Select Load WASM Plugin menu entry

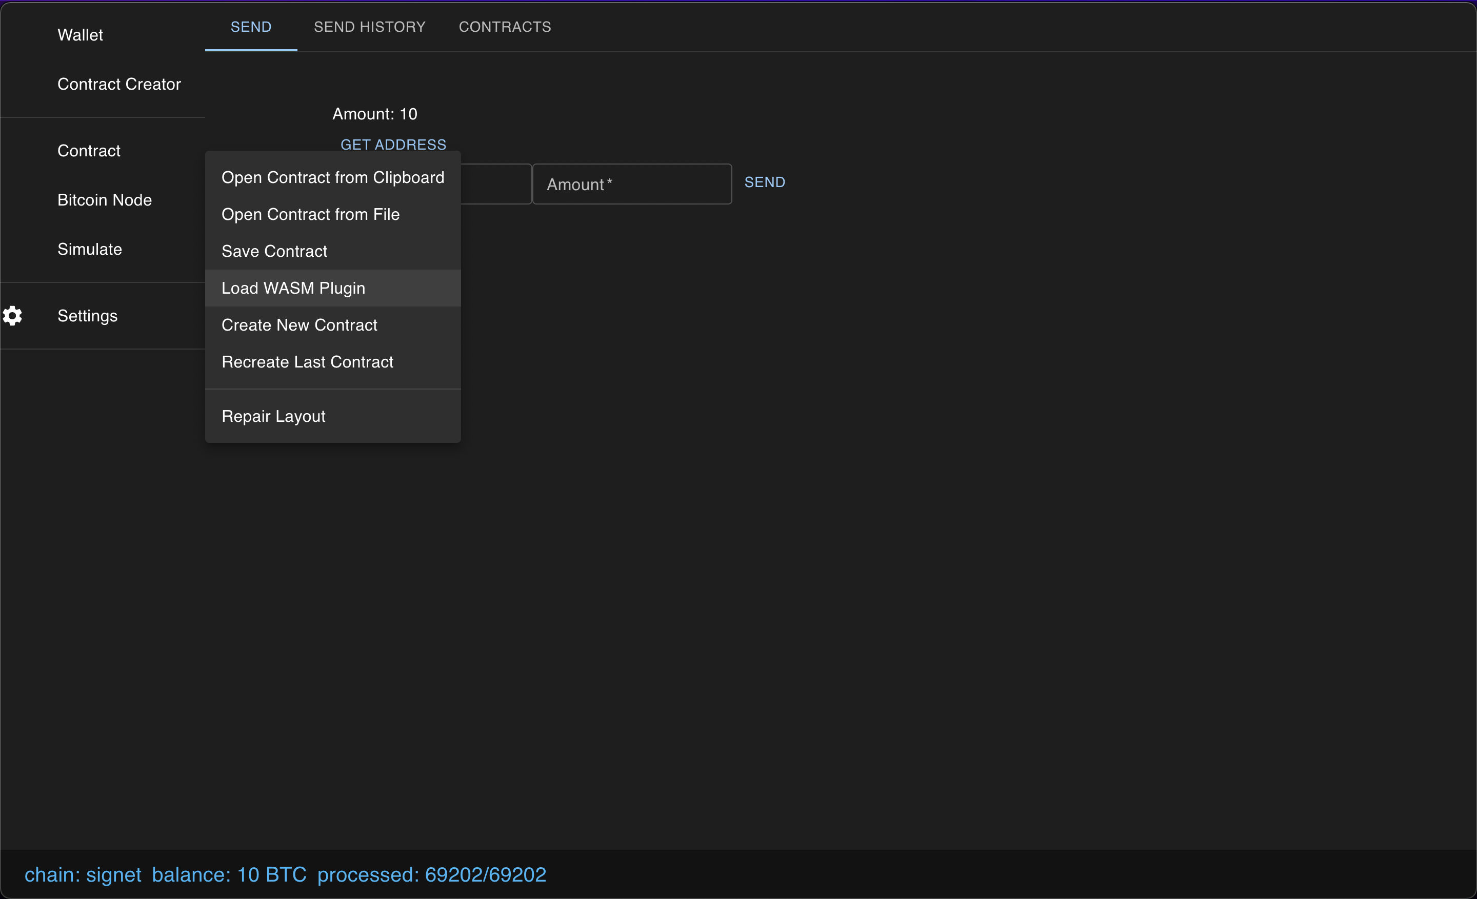[x=333, y=288]
